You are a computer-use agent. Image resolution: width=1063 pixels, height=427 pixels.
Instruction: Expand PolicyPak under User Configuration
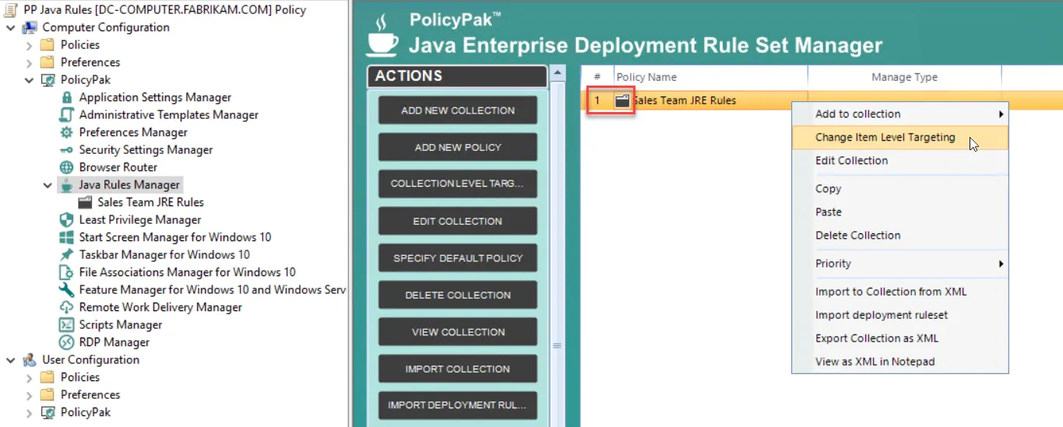pos(29,412)
